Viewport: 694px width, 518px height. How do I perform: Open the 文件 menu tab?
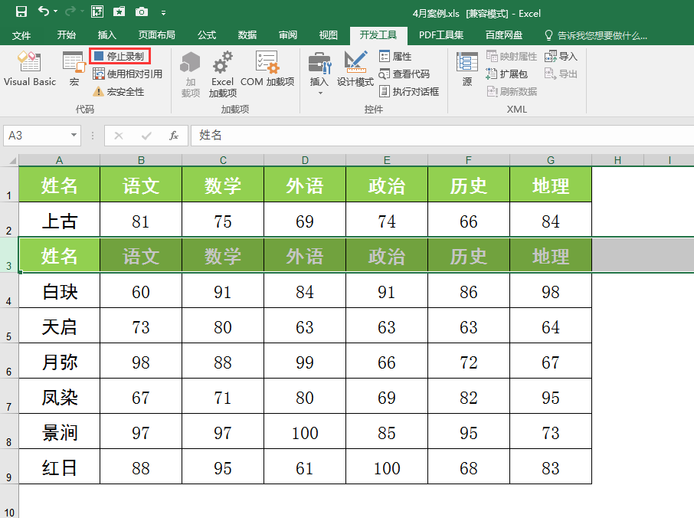21,35
